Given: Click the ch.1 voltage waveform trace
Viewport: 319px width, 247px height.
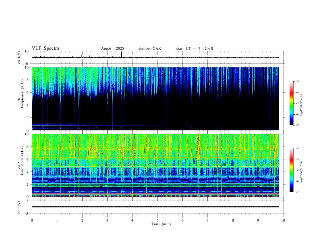Looking at the screenshot, I should tap(155, 57).
